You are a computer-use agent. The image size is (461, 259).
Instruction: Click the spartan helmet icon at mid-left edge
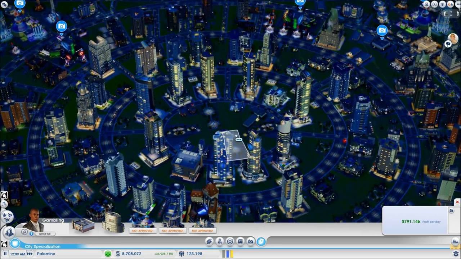4,195
